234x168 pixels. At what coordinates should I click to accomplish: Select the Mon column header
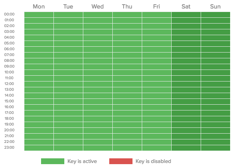point(39,7)
